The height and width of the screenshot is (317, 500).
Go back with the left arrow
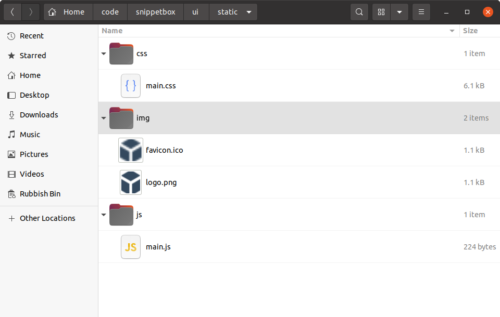[x=12, y=12]
